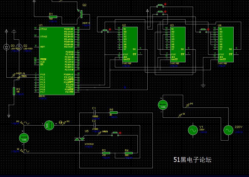Click the RST pin label on U1
The image size is (249, 177).
tap(42, 47)
